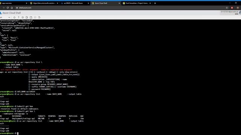
Task: Minimize the browser window
Action: point(230,3)
